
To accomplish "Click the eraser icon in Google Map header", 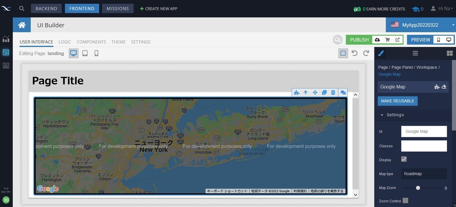I will coord(443,87).
